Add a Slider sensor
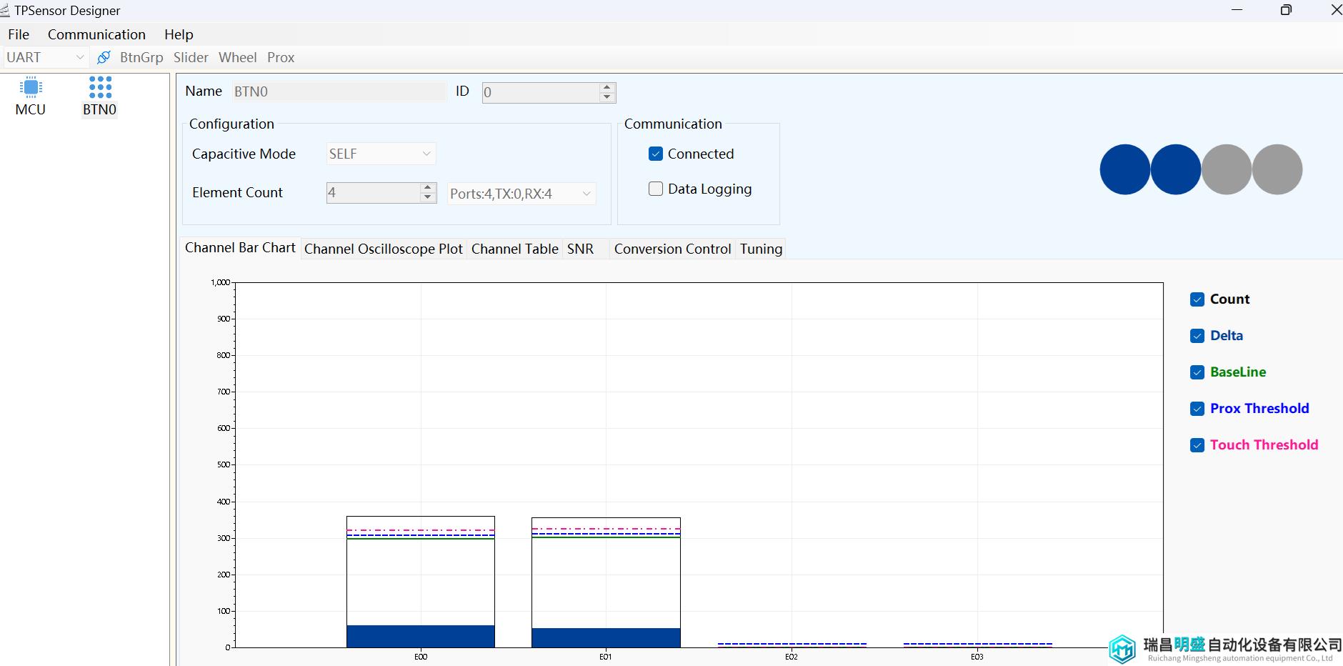The image size is (1343, 666). [x=191, y=57]
